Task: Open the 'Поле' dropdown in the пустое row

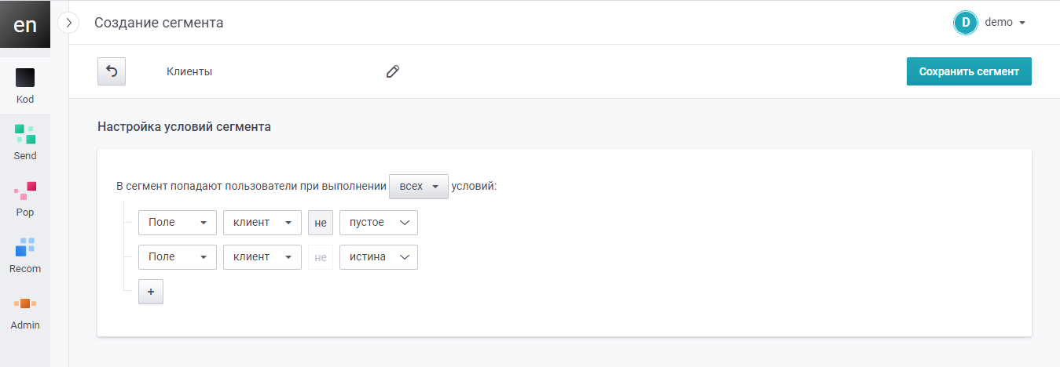Action: click(x=178, y=223)
